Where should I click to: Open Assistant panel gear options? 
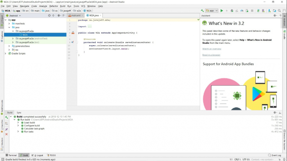point(275,16)
